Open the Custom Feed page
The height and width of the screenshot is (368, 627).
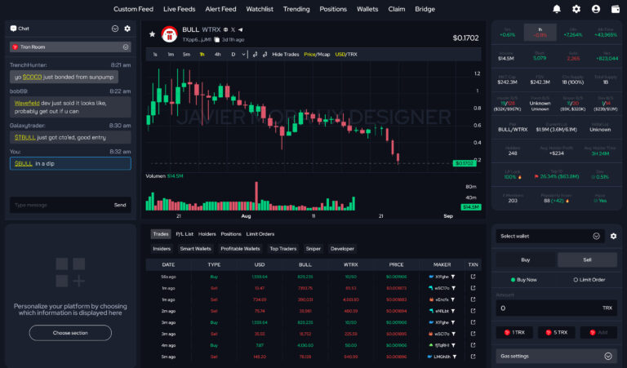[x=133, y=9]
